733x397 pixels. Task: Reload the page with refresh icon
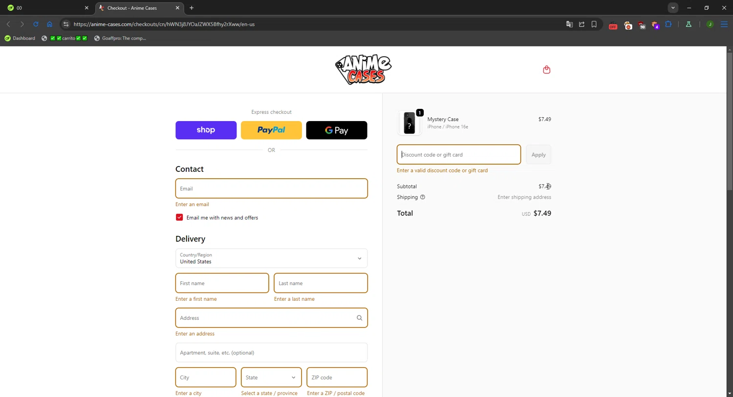36,24
